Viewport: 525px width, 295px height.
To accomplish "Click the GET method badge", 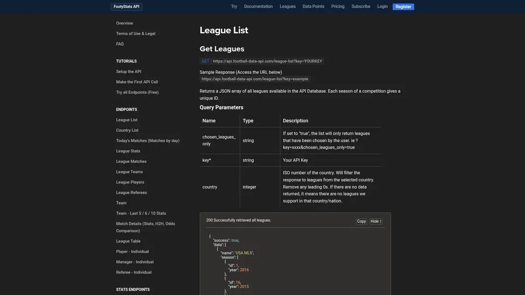I will (x=205, y=61).
